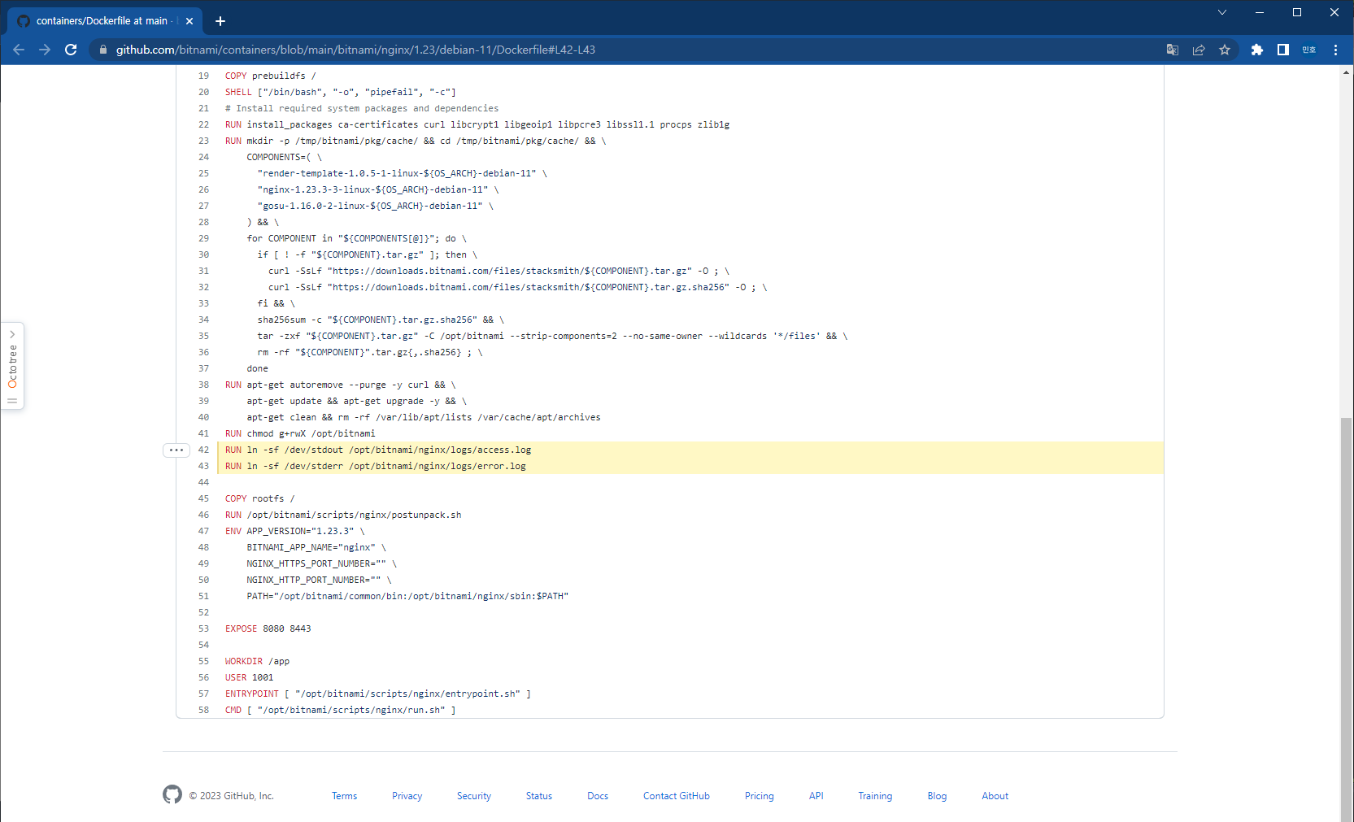Click the browser back arrow
This screenshot has height=822, width=1354.
point(19,50)
